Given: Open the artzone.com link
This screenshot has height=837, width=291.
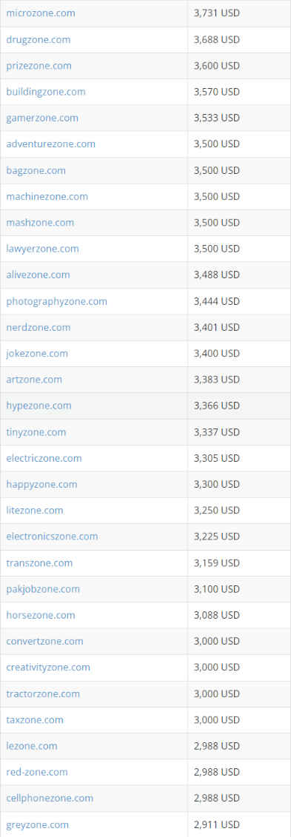Looking at the screenshot, I should point(34,380).
